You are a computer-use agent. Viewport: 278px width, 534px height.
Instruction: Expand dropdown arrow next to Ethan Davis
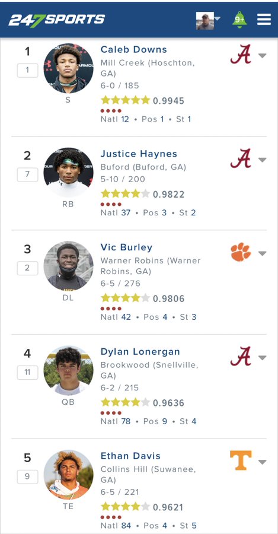262,462
